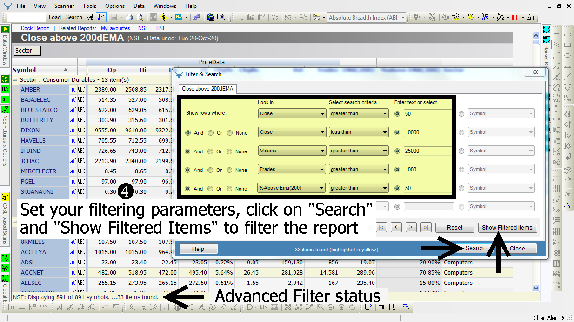Select the ellipse drawing tool
Screen dimensions: 574x322
pyautogui.click(x=567, y=55)
